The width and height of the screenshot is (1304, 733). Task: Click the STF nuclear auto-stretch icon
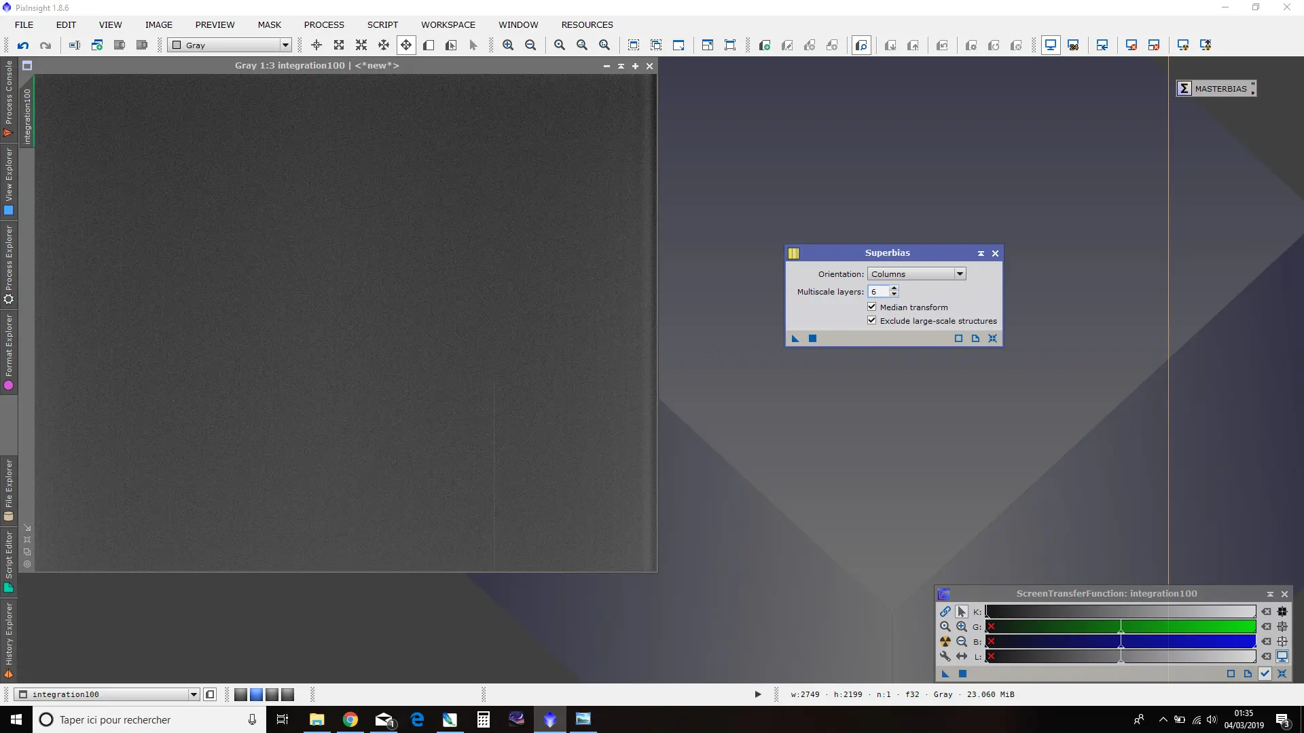tap(945, 641)
